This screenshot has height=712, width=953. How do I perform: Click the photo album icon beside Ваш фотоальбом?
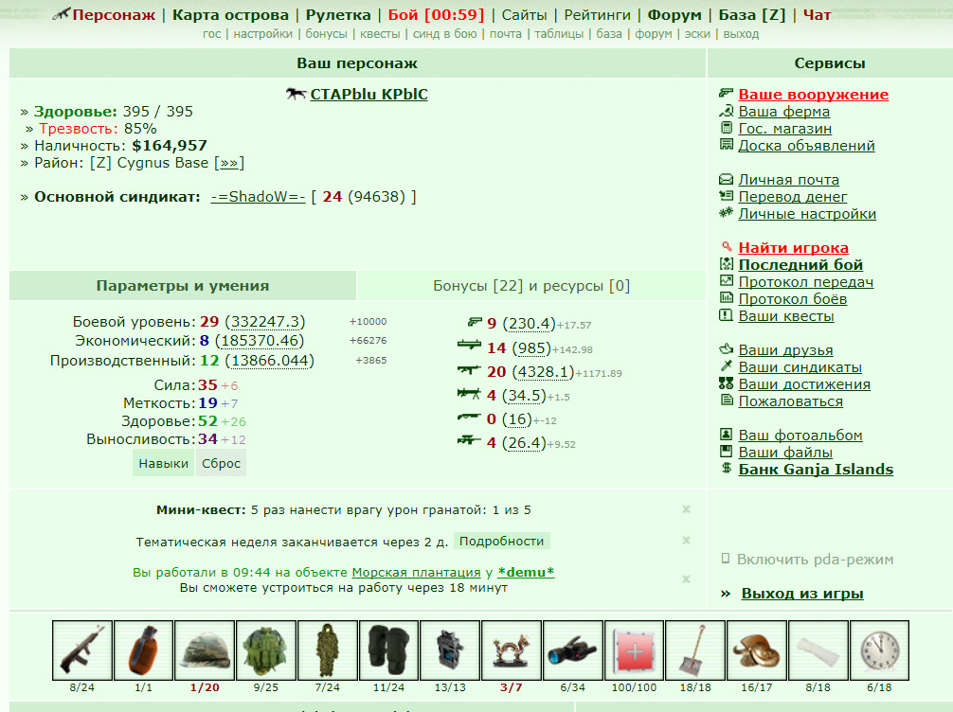click(726, 434)
